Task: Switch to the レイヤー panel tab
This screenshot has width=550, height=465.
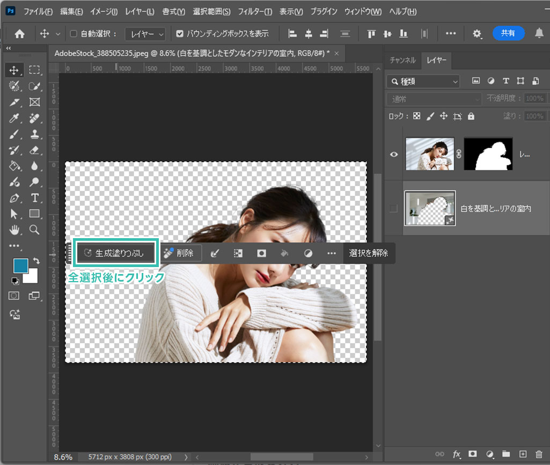Action: (436, 60)
